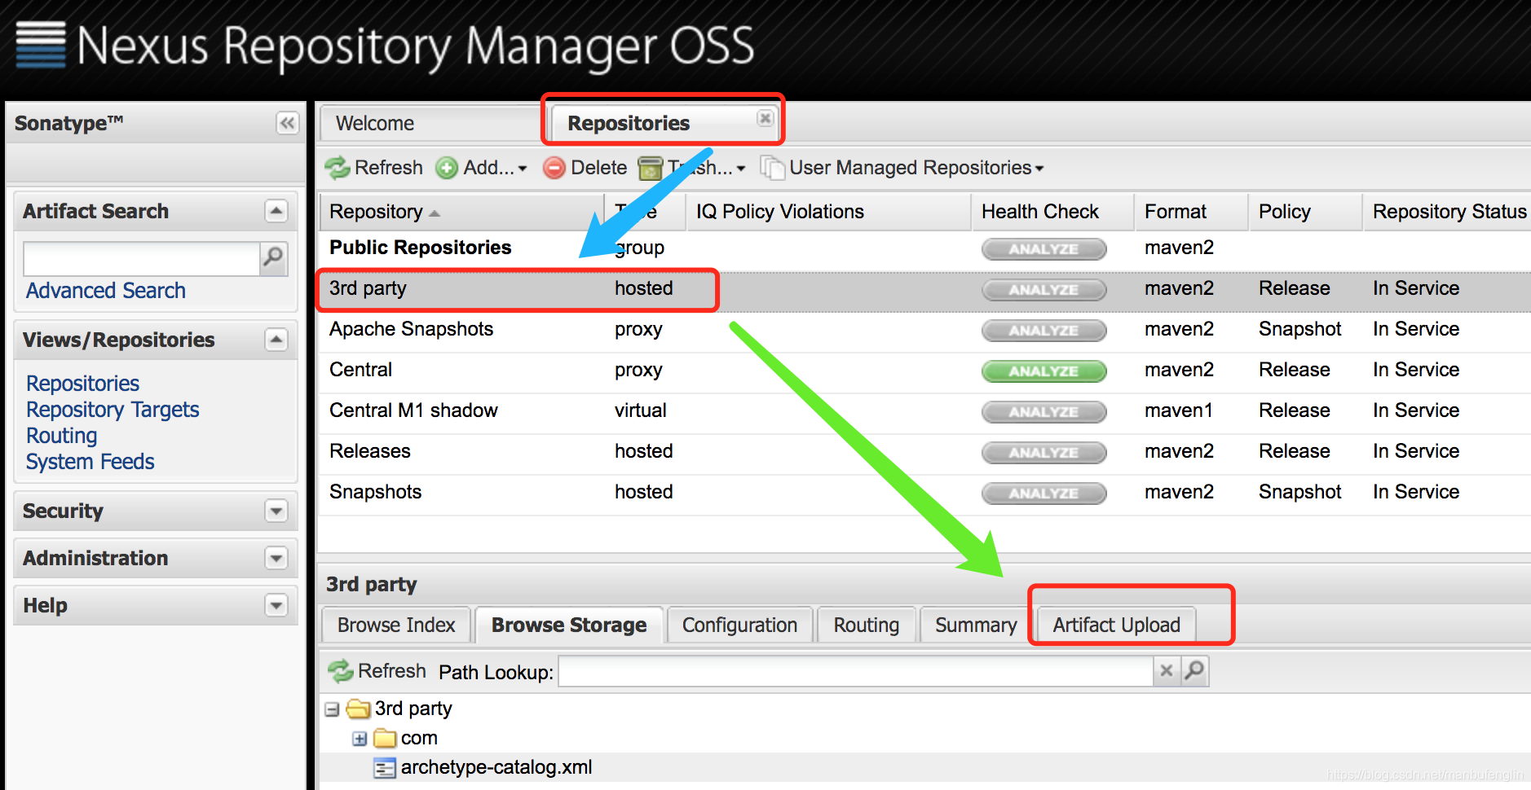The height and width of the screenshot is (790, 1531).
Task: Open Routing link in sidebar
Action: 61,436
